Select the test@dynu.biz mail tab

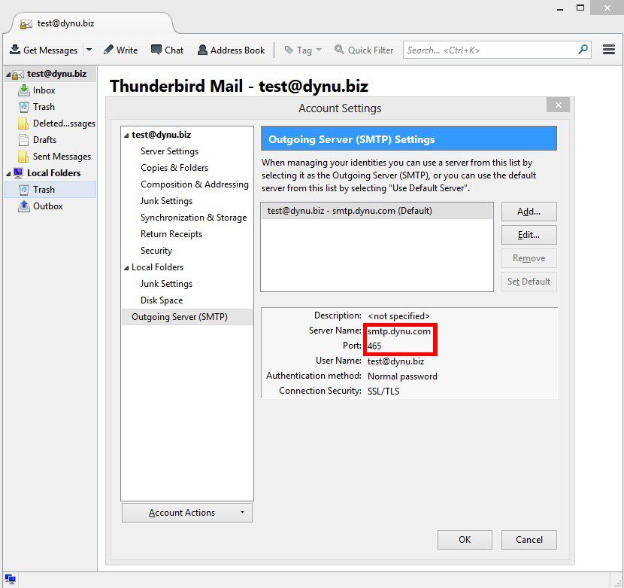94,23
